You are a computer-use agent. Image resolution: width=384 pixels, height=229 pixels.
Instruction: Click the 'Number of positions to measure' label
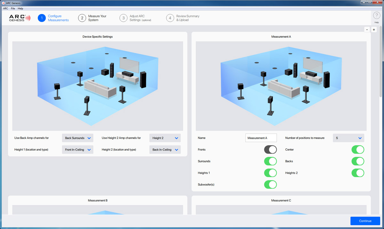point(305,138)
